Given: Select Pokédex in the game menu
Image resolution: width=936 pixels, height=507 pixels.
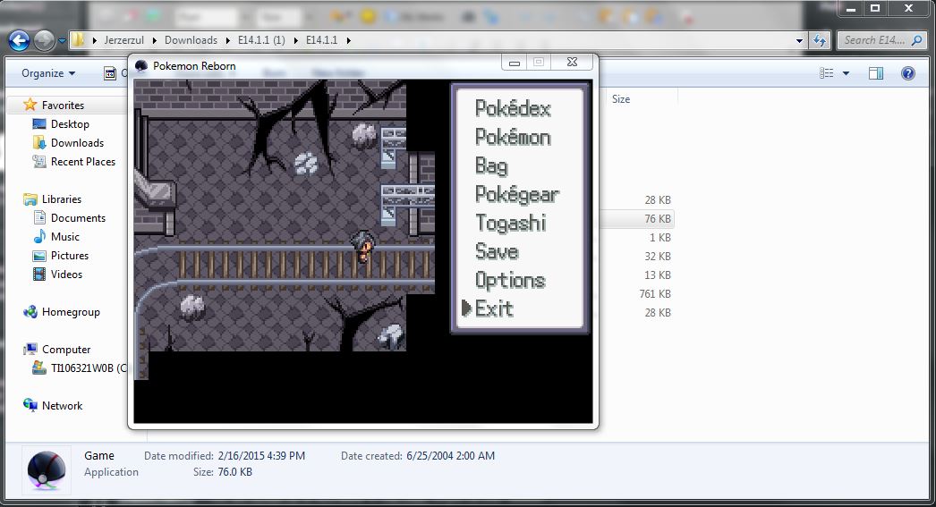Looking at the screenshot, I should 512,109.
